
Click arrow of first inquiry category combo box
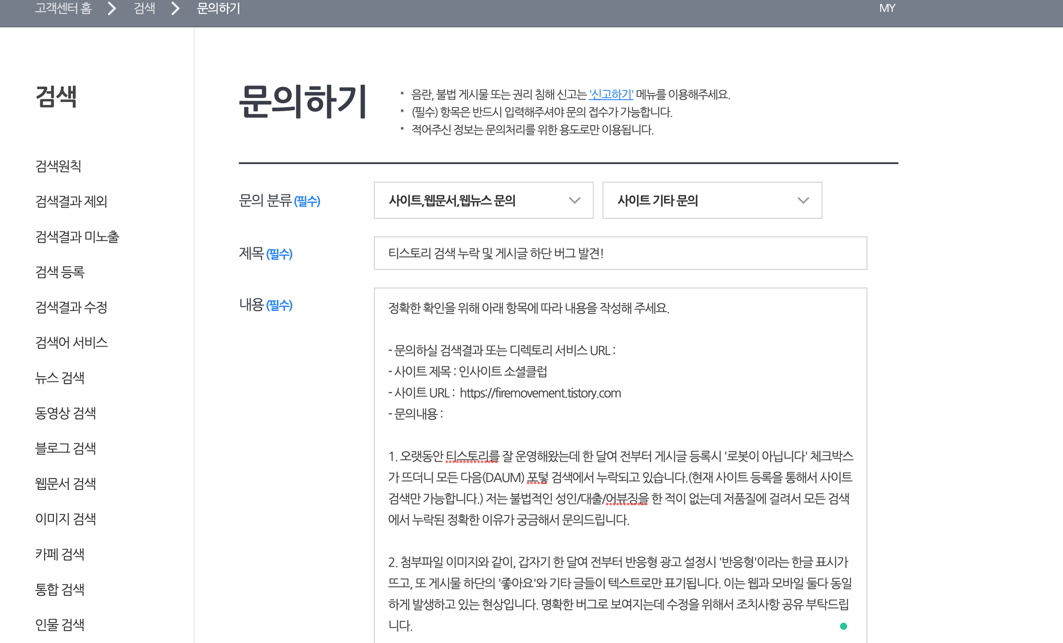point(574,201)
